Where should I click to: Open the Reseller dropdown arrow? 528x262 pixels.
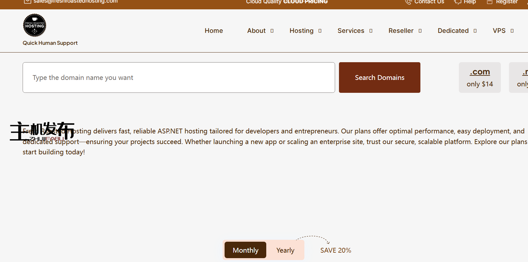tap(420, 31)
